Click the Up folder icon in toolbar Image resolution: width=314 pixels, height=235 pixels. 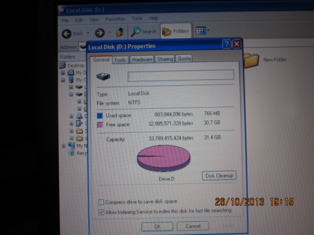click(120, 32)
